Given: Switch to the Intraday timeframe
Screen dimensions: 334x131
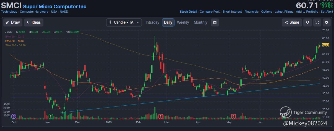Looking at the screenshot, I should point(152,22).
